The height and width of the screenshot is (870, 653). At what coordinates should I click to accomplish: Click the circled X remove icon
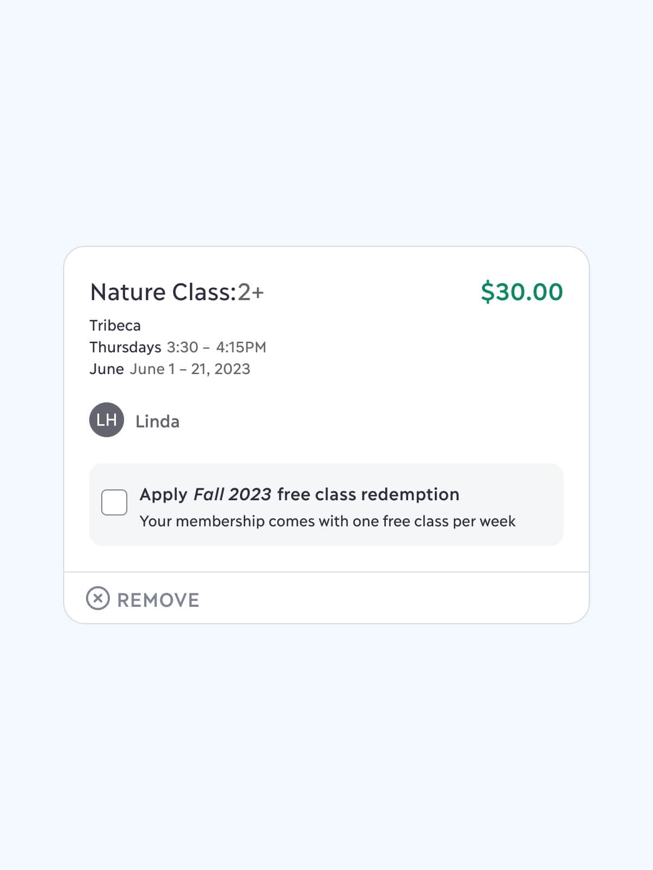click(98, 598)
